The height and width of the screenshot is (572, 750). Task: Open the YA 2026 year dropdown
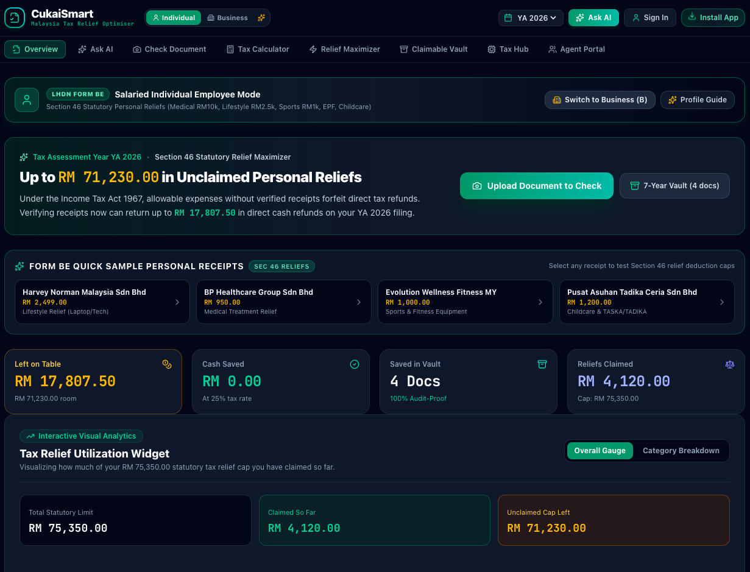(531, 18)
